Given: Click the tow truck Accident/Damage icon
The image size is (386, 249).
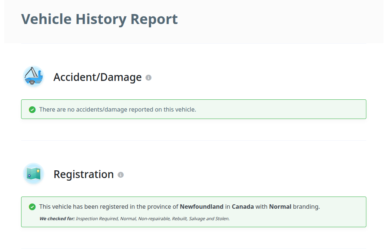Looking at the screenshot, I should pos(33,77).
